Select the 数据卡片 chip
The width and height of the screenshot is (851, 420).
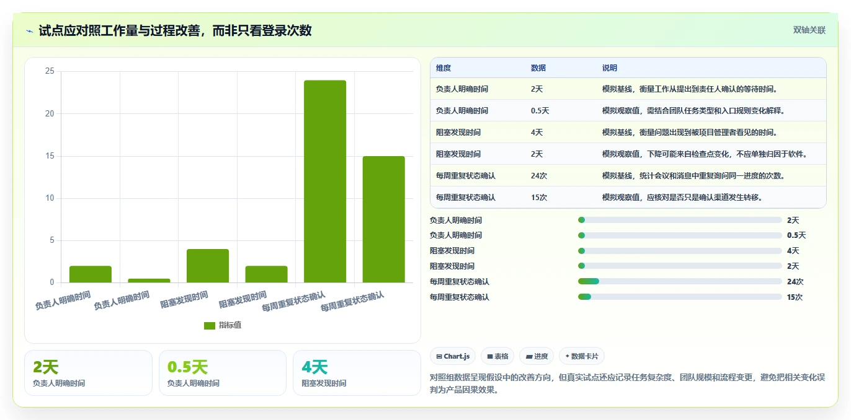[581, 356]
